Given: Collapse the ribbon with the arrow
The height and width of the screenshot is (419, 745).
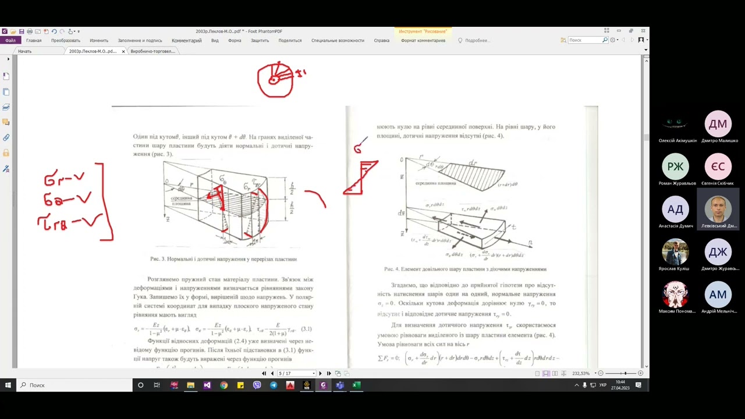Looking at the screenshot, I should [x=646, y=50].
